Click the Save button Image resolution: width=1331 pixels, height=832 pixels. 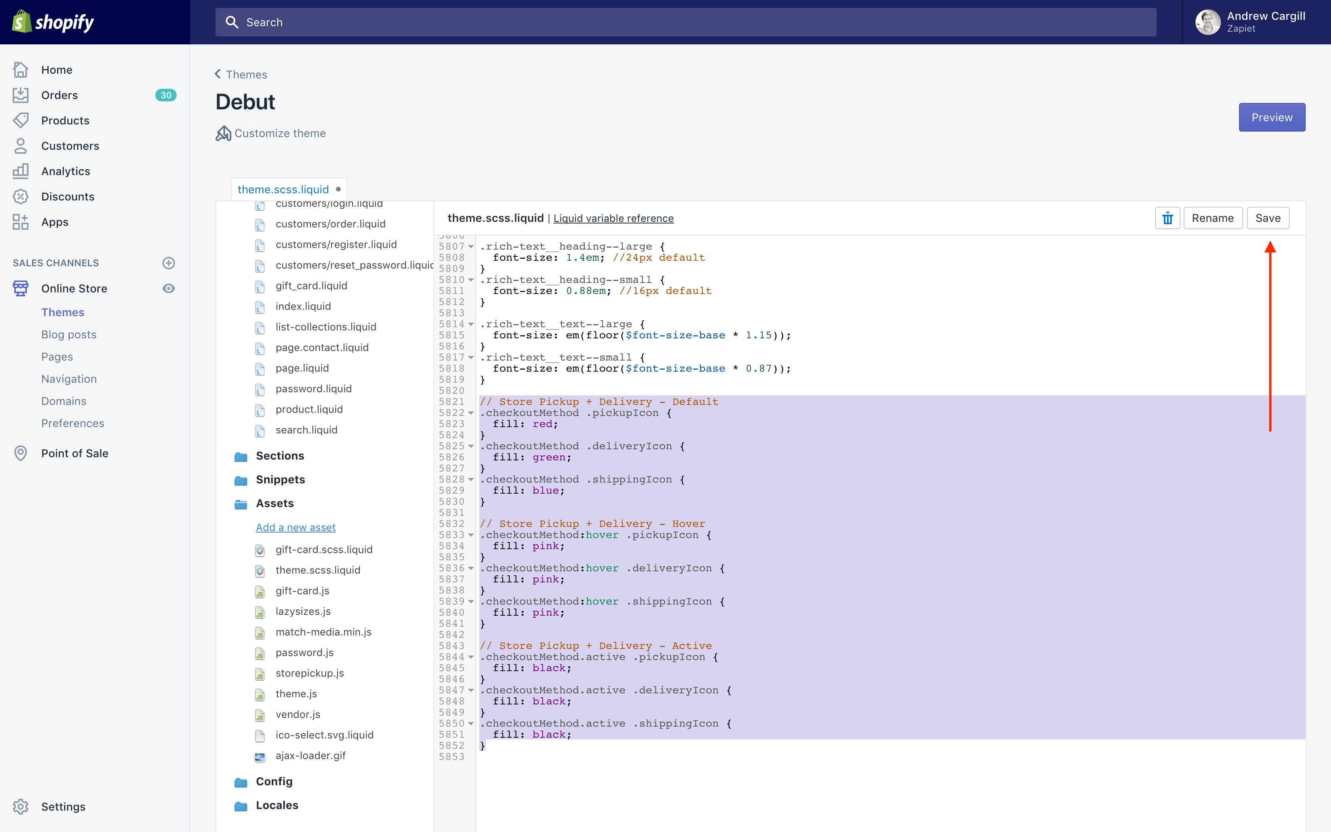[1268, 218]
